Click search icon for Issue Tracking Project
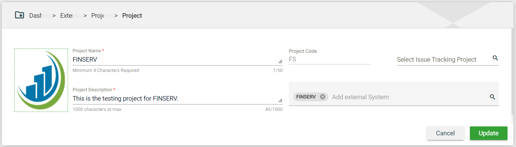Image resolution: width=516 pixels, height=147 pixels. pyautogui.click(x=495, y=58)
